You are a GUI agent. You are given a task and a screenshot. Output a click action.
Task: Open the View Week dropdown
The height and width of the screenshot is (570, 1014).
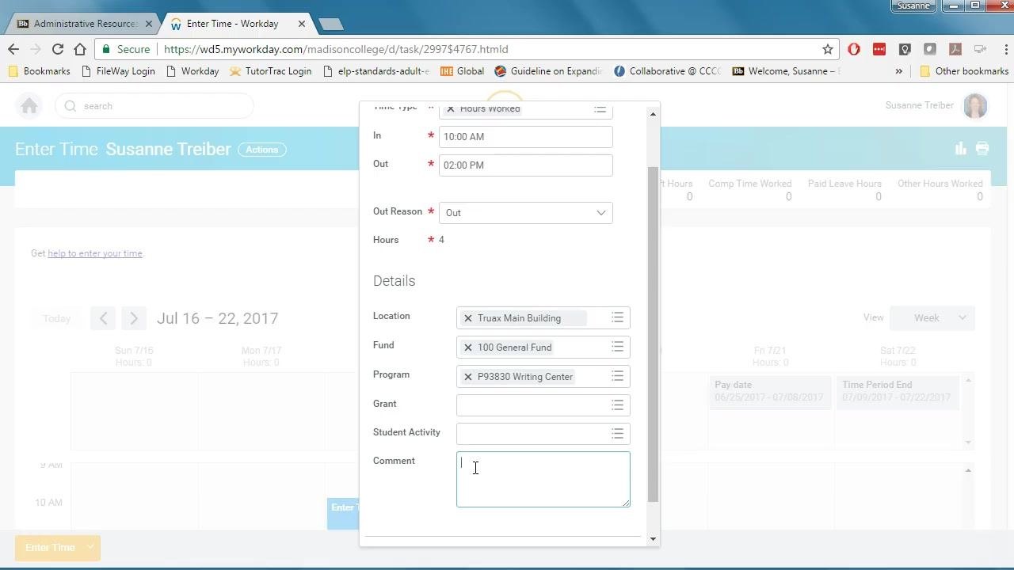[x=932, y=318]
